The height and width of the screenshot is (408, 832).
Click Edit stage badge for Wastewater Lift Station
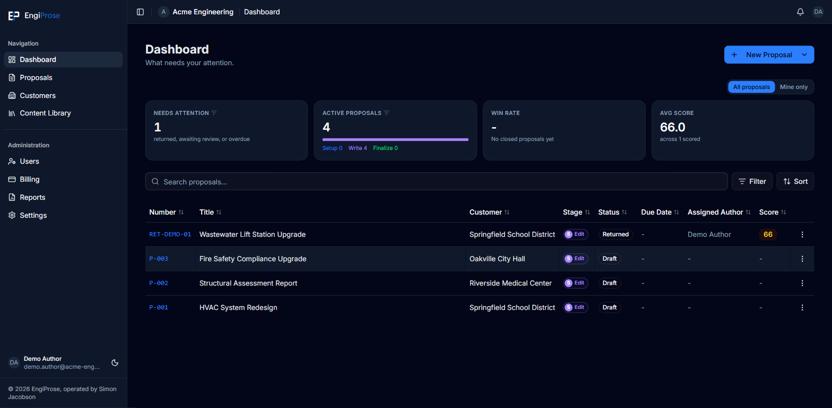pos(576,234)
